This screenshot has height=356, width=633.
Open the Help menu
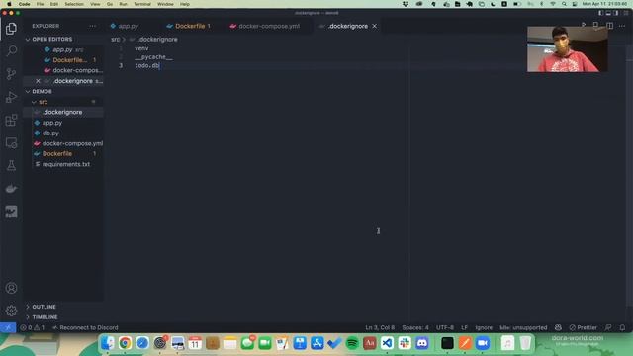[185, 4]
